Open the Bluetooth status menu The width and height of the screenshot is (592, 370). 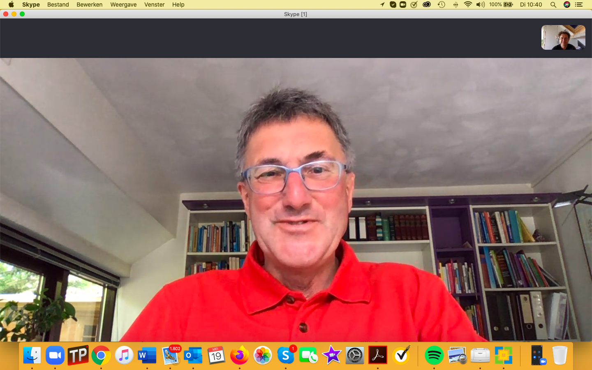pyautogui.click(x=456, y=5)
